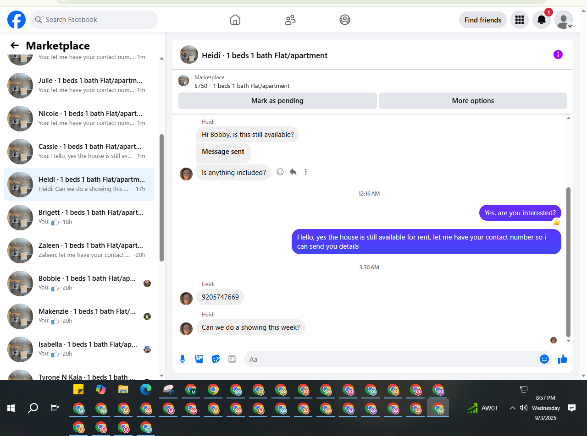
Task: Click "Can we do a showing this week?"
Action: [x=251, y=327]
